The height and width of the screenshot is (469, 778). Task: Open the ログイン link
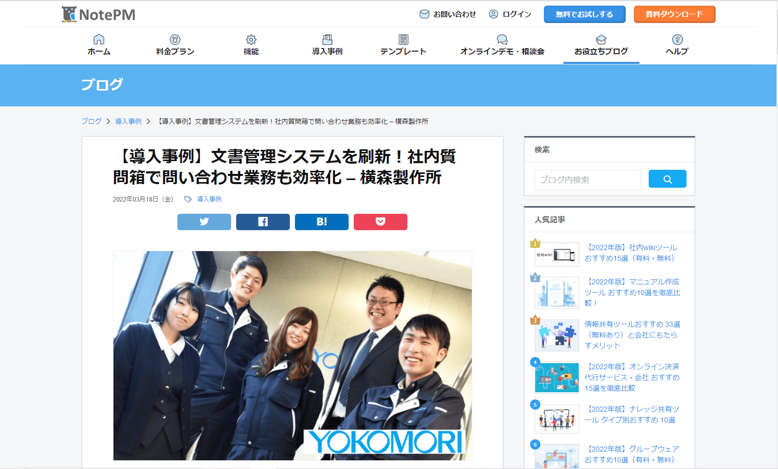tap(510, 14)
